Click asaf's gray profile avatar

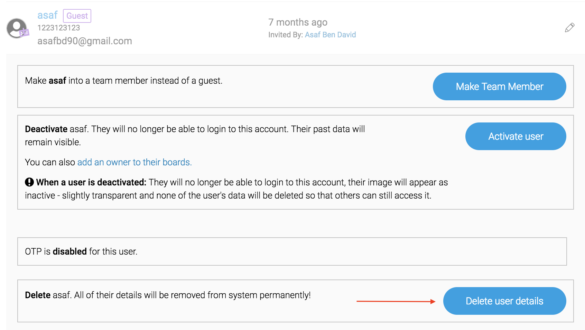[x=17, y=28]
